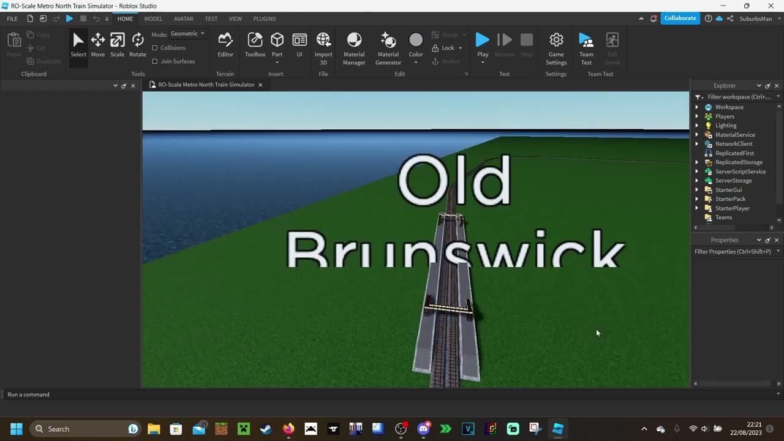Click the share icon near username
784x441 pixels.
730,18
